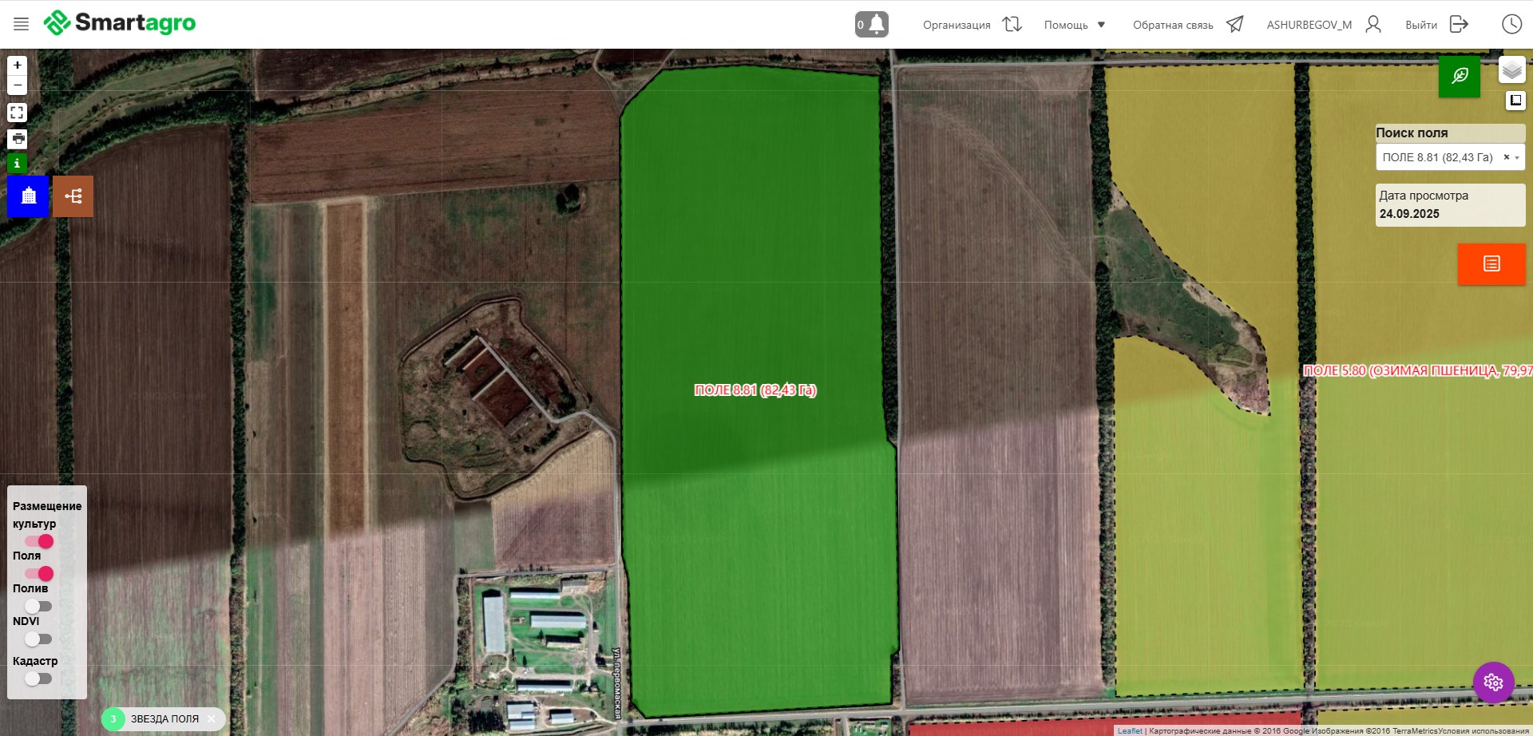This screenshot has height=736, width=1533.
Task: Open the Поиск поля field dropdown
Action: 1449,157
